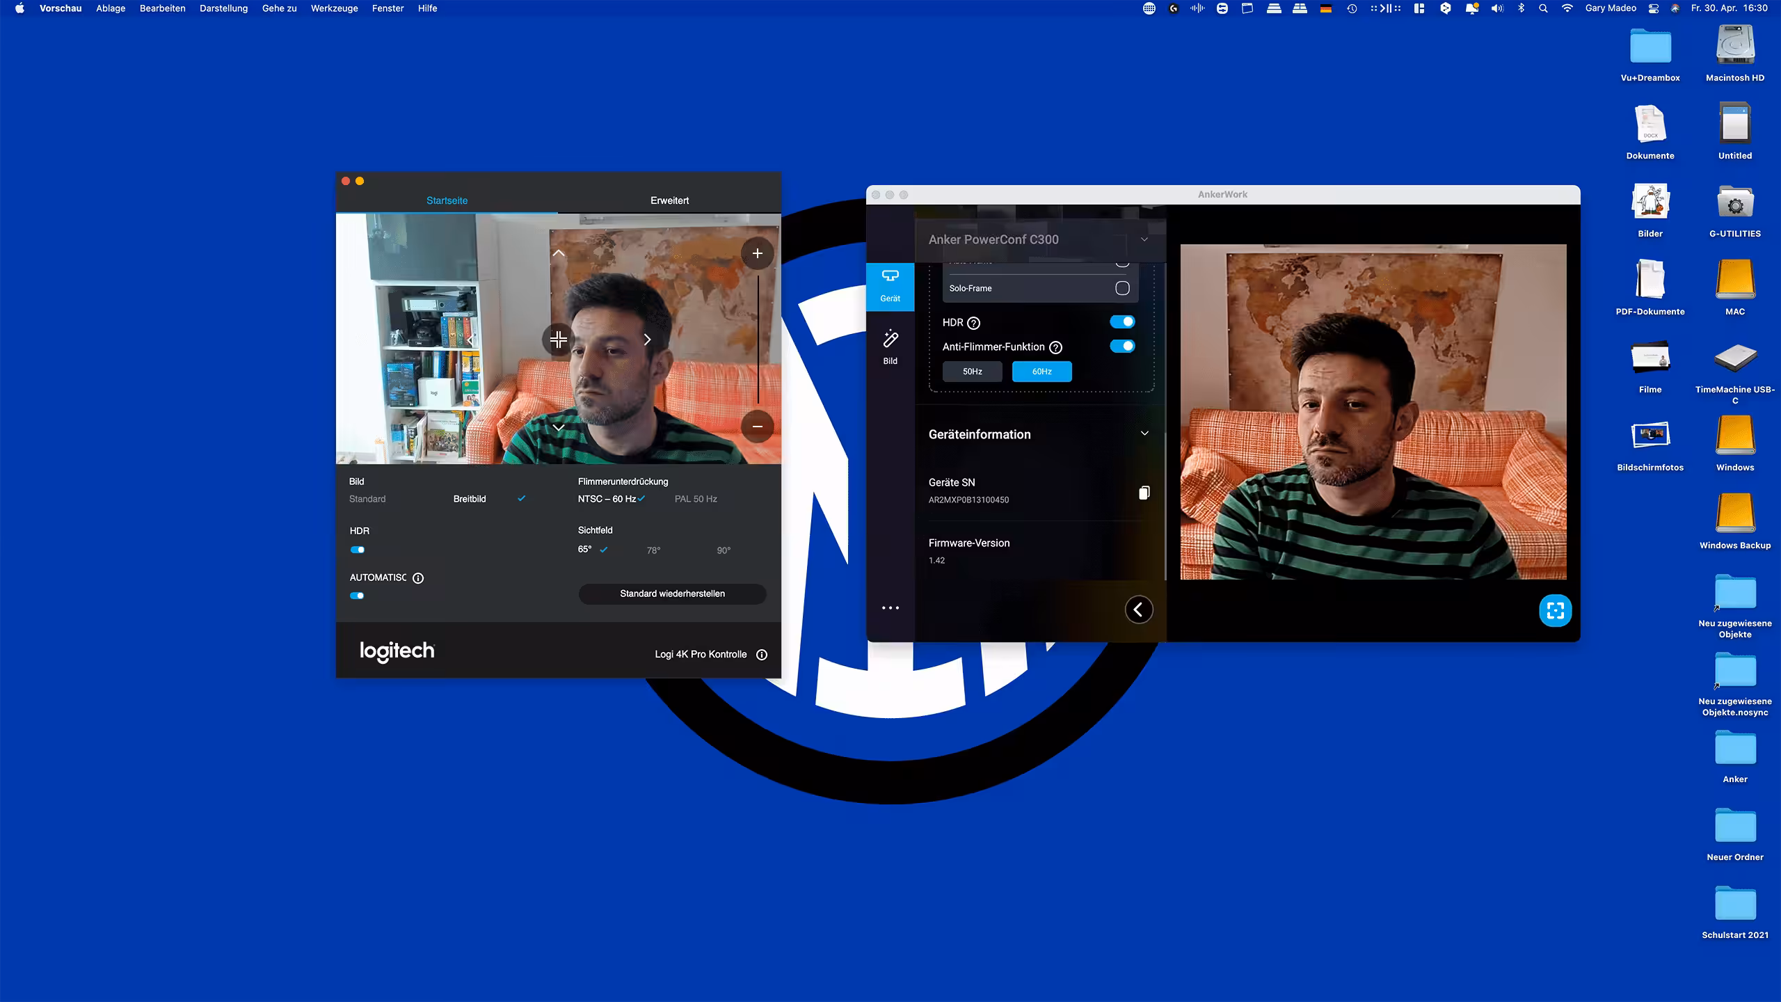Image resolution: width=1781 pixels, height=1002 pixels.
Task: Select the 50Hz button
Action: click(973, 372)
